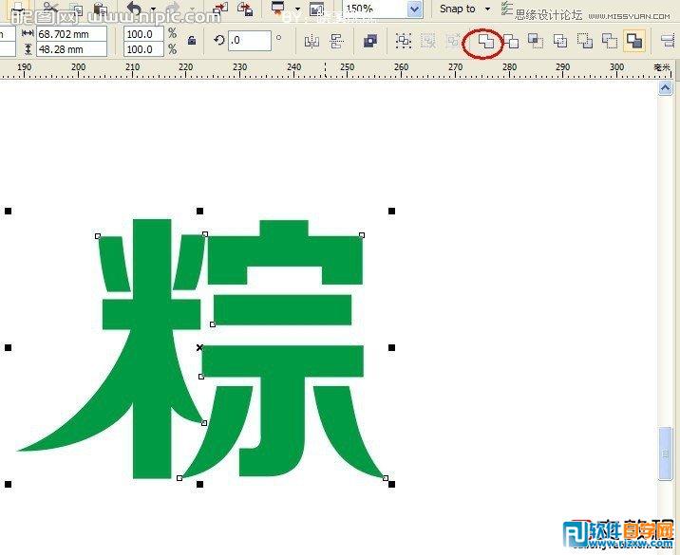Click the Export icon
The height and width of the screenshot is (555, 680).
[x=245, y=9]
